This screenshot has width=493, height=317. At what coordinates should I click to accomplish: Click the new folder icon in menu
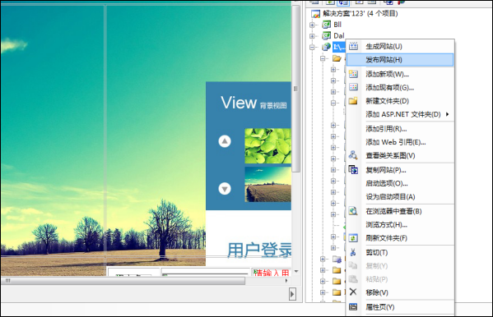353,100
